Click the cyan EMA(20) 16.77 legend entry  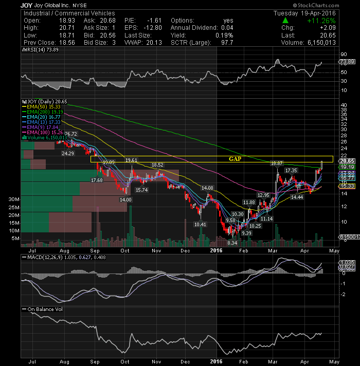point(41,117)
